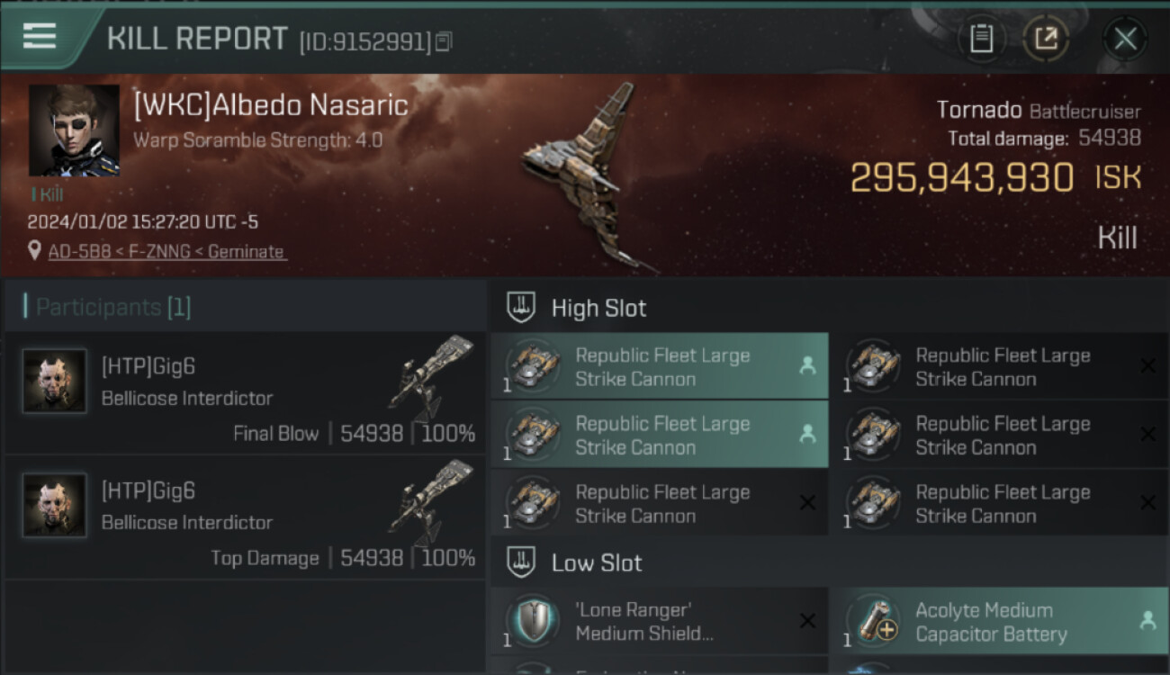Select the High Slot section header
The image size is (1170, 675).
(598, 308)
